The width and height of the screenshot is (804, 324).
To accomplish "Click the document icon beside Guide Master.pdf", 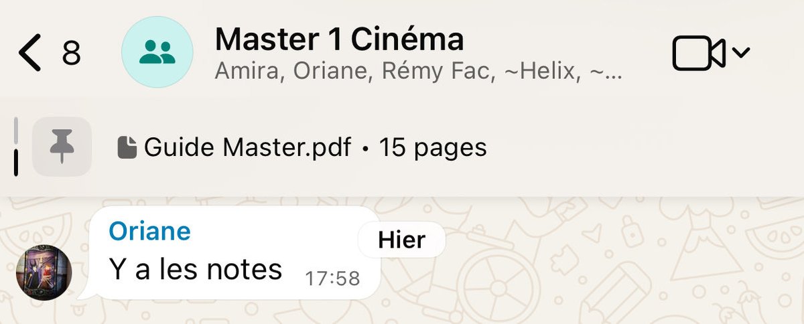I will [127, 147].
